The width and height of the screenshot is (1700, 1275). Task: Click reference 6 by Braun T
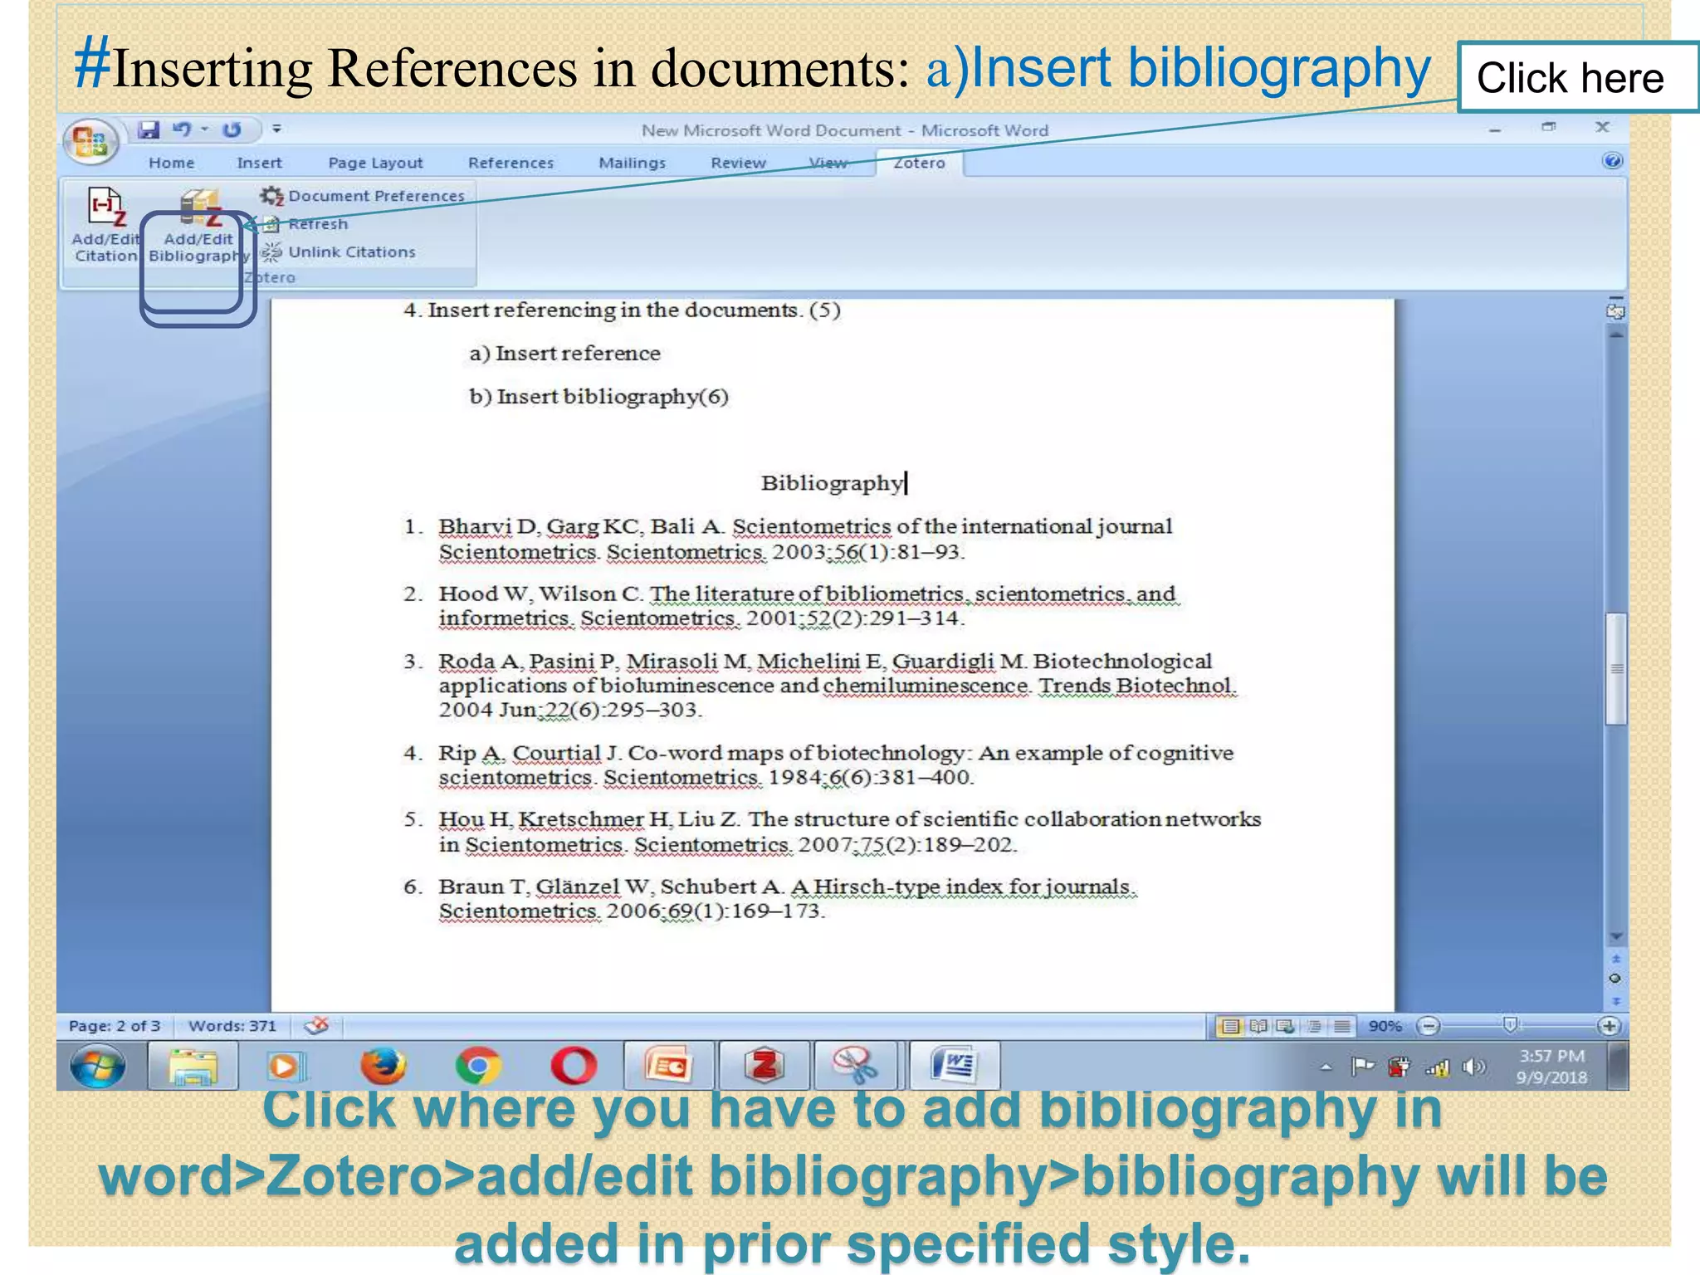click(x=770, y=899)
